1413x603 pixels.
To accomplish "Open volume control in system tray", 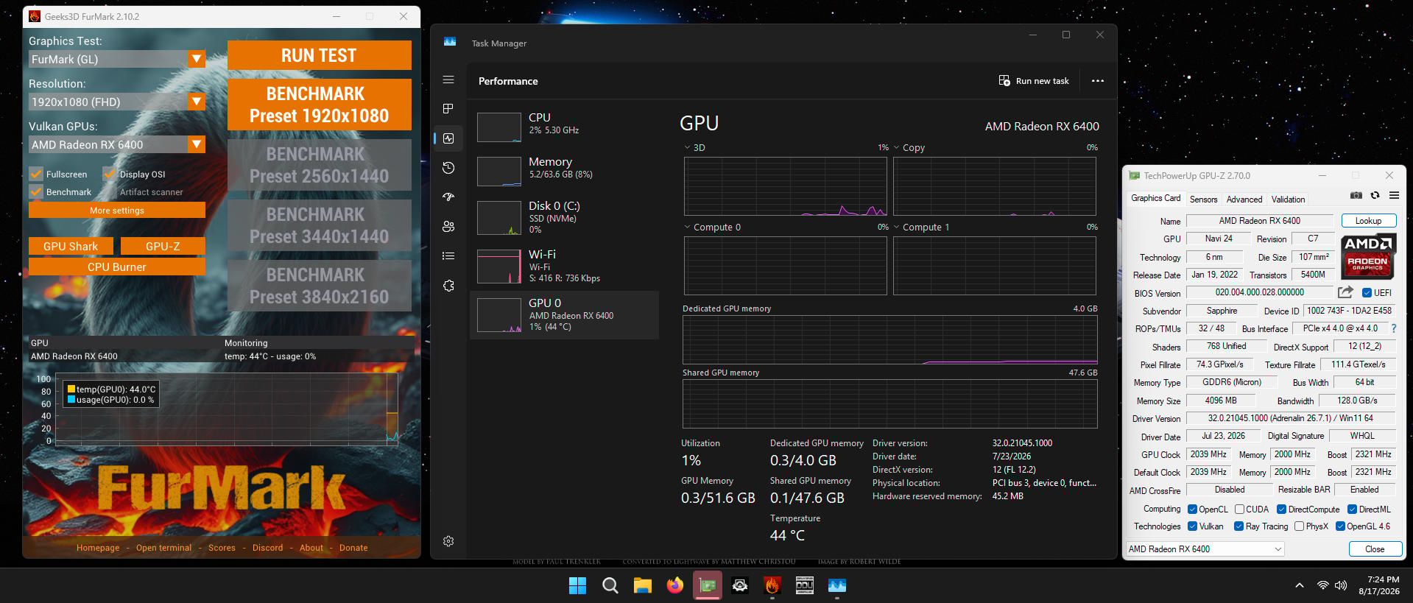I will coord(1341,585).
